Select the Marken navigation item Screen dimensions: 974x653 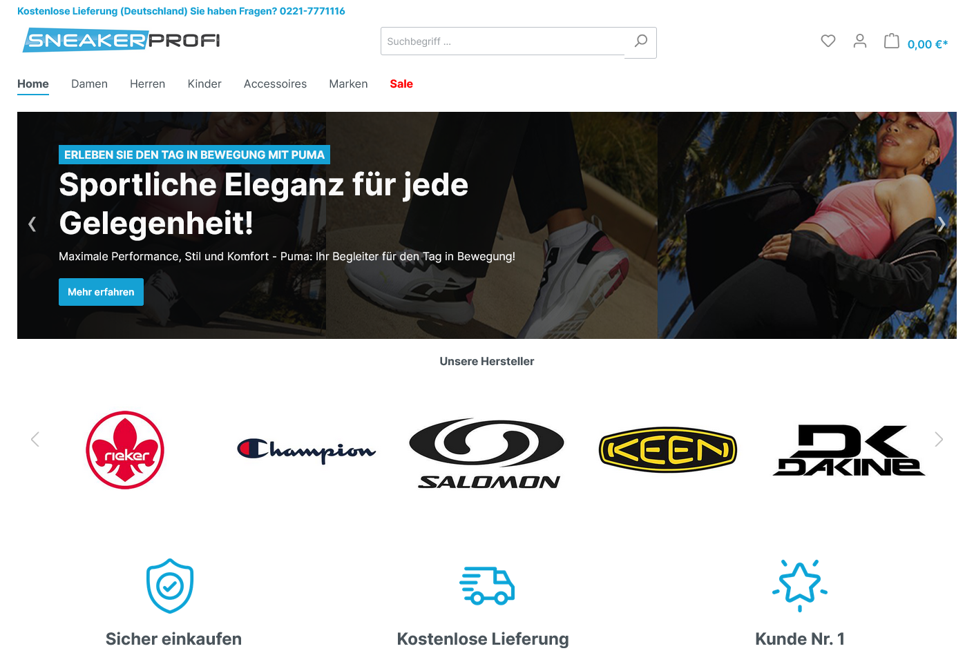click(x=348, y=84)
